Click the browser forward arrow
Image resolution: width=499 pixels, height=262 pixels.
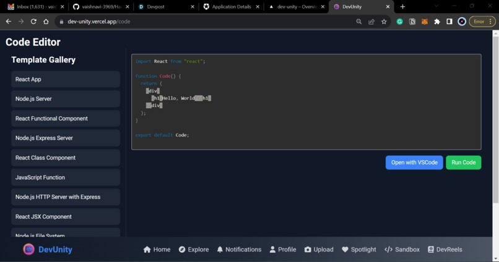21,22
